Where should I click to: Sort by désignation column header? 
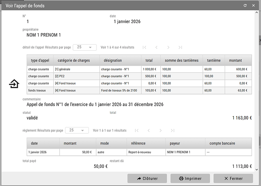pos(121,60)
